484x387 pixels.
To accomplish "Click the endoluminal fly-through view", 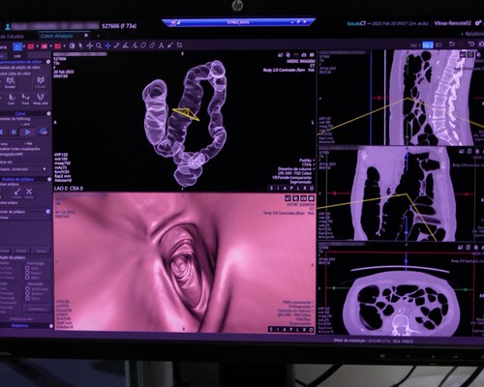I will click(x=184, y=262).
